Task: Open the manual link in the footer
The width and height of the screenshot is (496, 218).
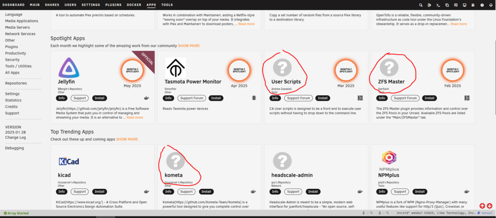Action: [x=485, y=213]
